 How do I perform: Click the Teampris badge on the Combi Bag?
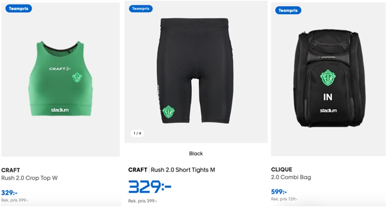pyautogui.click(x=288, y=10)
